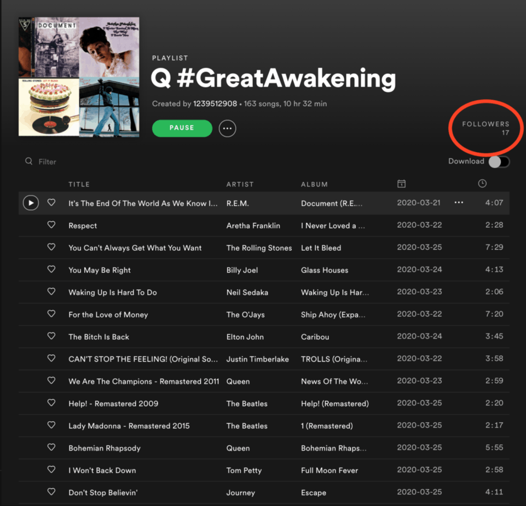Sort by duration clock icon
This screenshot has height=506, width=526.
coord(482,183)
